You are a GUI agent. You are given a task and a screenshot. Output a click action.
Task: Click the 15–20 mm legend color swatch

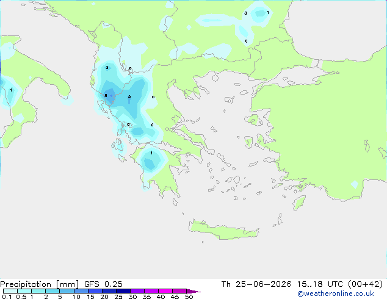(95, 291)
